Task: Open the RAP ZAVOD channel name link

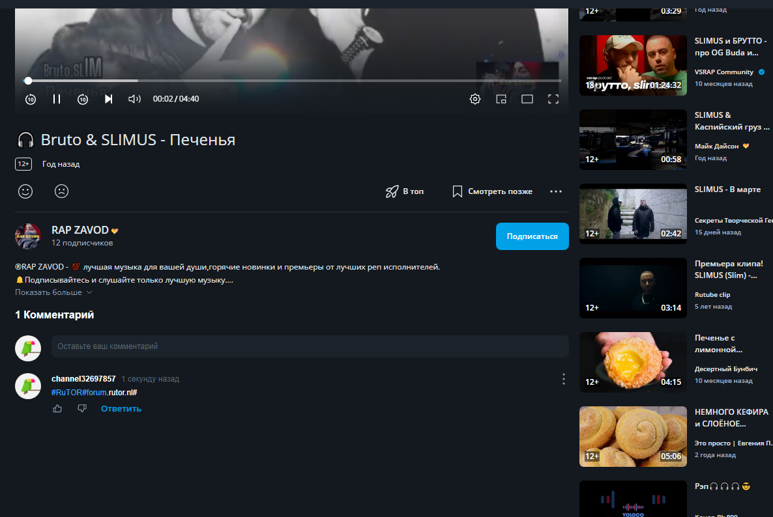Action: 80,230
